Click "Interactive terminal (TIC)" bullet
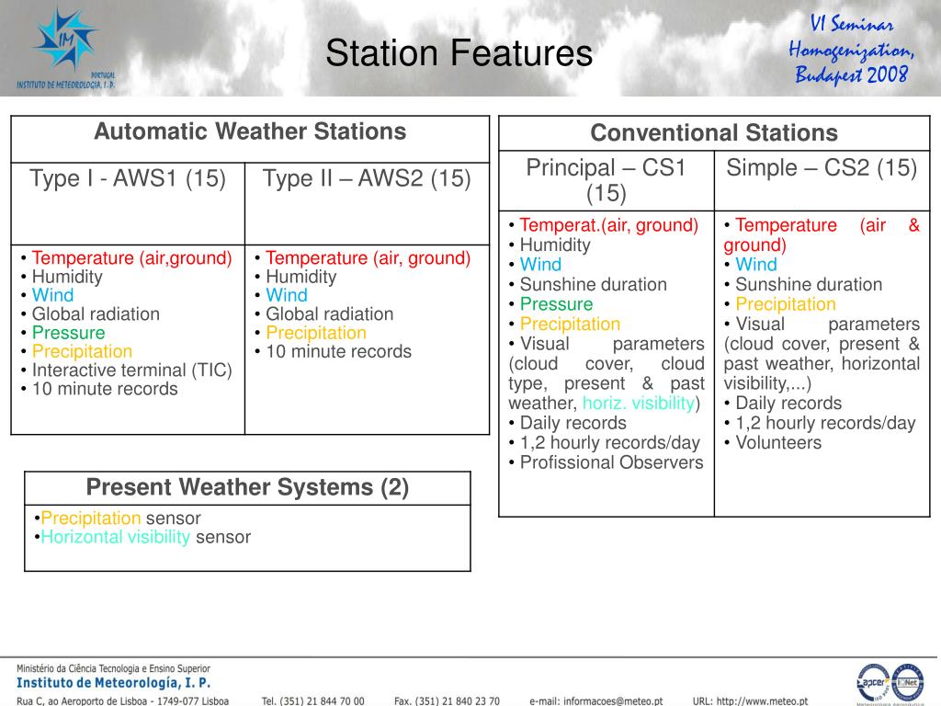 coord(132,370)
